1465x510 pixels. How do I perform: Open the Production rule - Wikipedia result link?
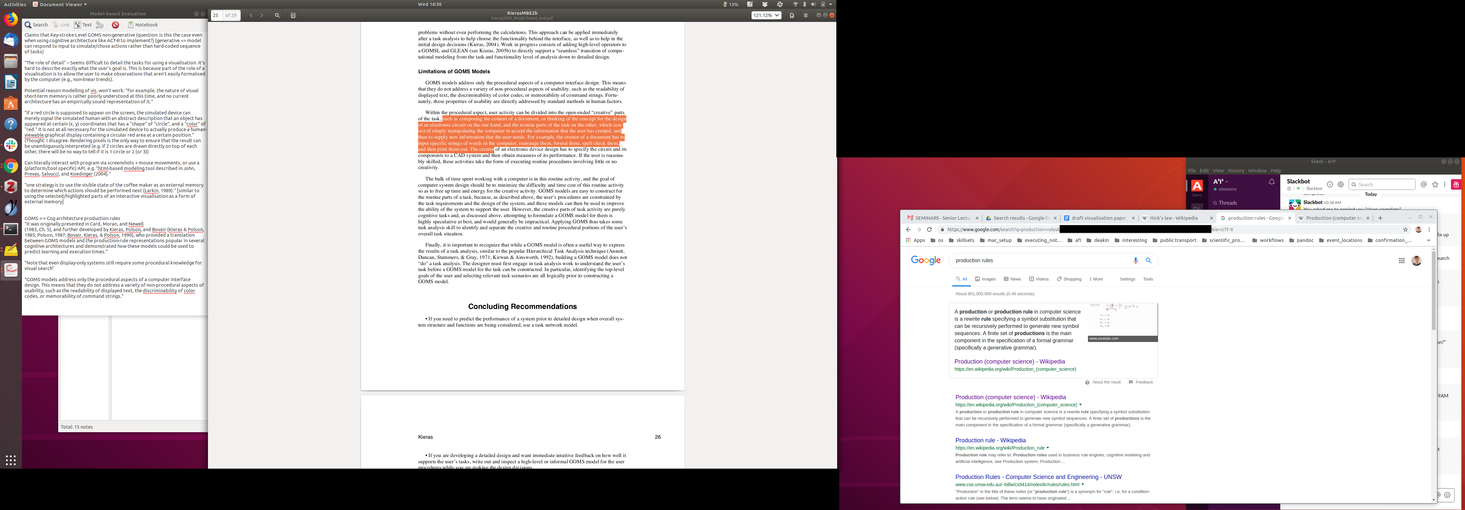[x=990, y=440]
